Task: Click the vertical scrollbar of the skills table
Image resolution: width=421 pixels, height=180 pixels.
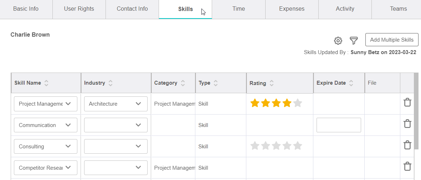Action: pos(416,111)
